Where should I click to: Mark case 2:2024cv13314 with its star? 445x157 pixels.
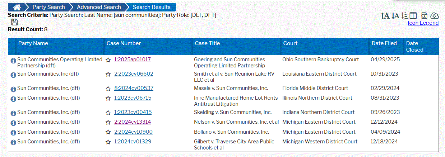click(108, 123)
